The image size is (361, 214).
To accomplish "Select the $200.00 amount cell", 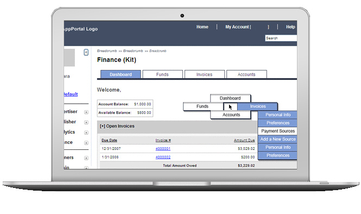I will click(x=248, y=158).
